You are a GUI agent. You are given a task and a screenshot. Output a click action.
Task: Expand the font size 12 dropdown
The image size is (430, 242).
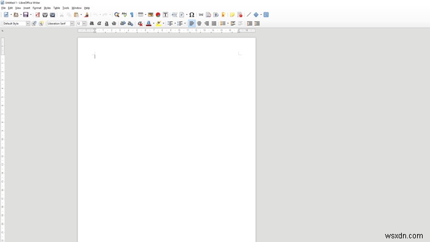click(84, 23)
